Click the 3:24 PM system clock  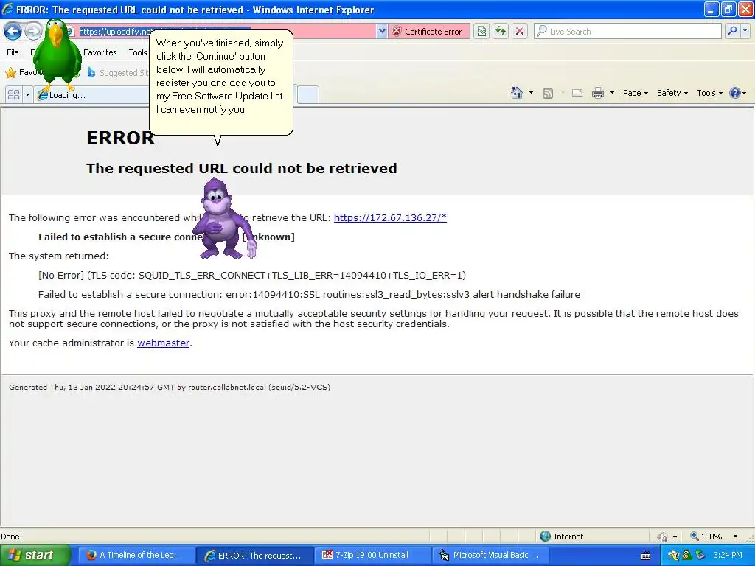click(x=727, y=555)
